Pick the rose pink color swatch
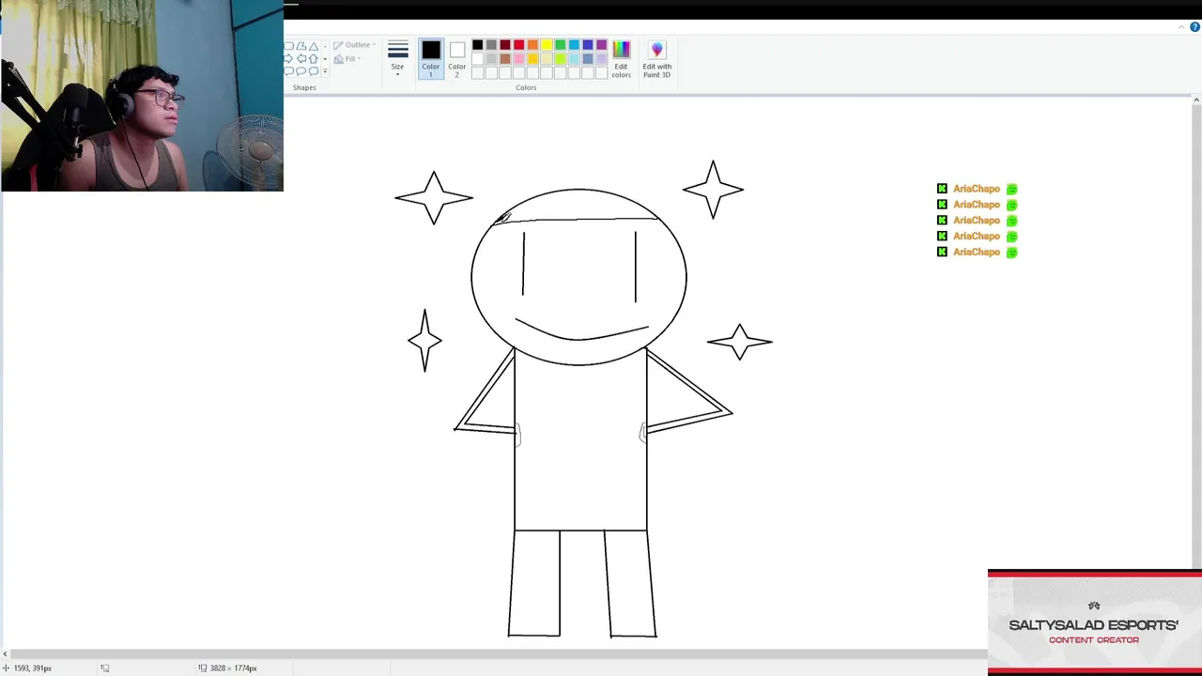 point(519,59)
